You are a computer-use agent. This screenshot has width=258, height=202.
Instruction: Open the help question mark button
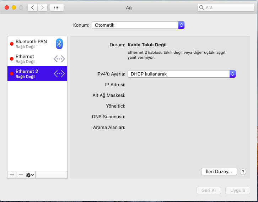[x=243, y=172]
